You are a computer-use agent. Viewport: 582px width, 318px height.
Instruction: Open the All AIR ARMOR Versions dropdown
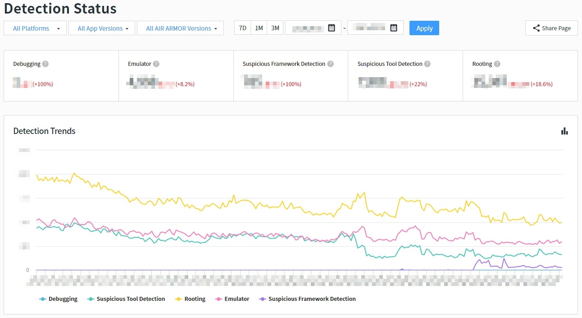coord(180,28)
